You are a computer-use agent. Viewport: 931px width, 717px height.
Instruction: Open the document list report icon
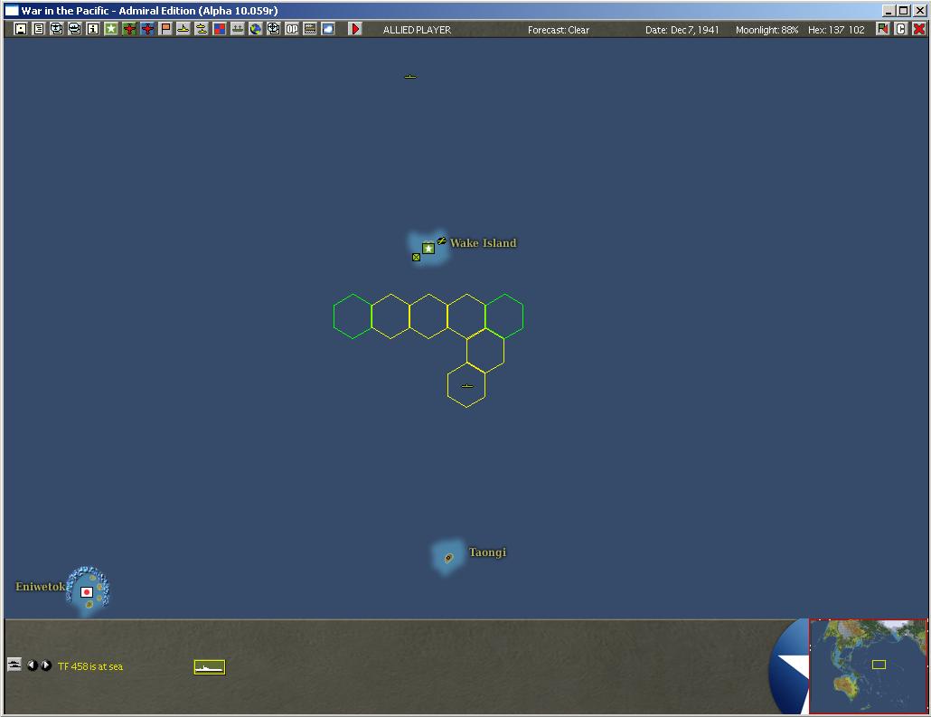tap(39, 29)
